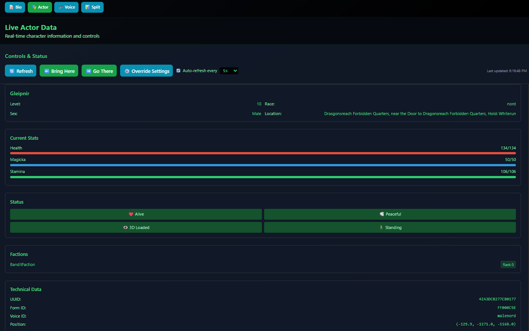Click the BanditFaction faction name
Image resolution: width=529 pixels, height=331 pixels.
(22, 265)
